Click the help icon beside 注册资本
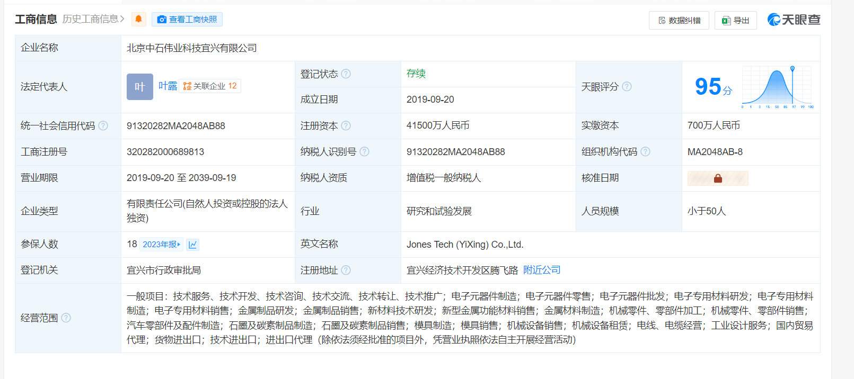The image size is (854, 379). tap(346, 125)
